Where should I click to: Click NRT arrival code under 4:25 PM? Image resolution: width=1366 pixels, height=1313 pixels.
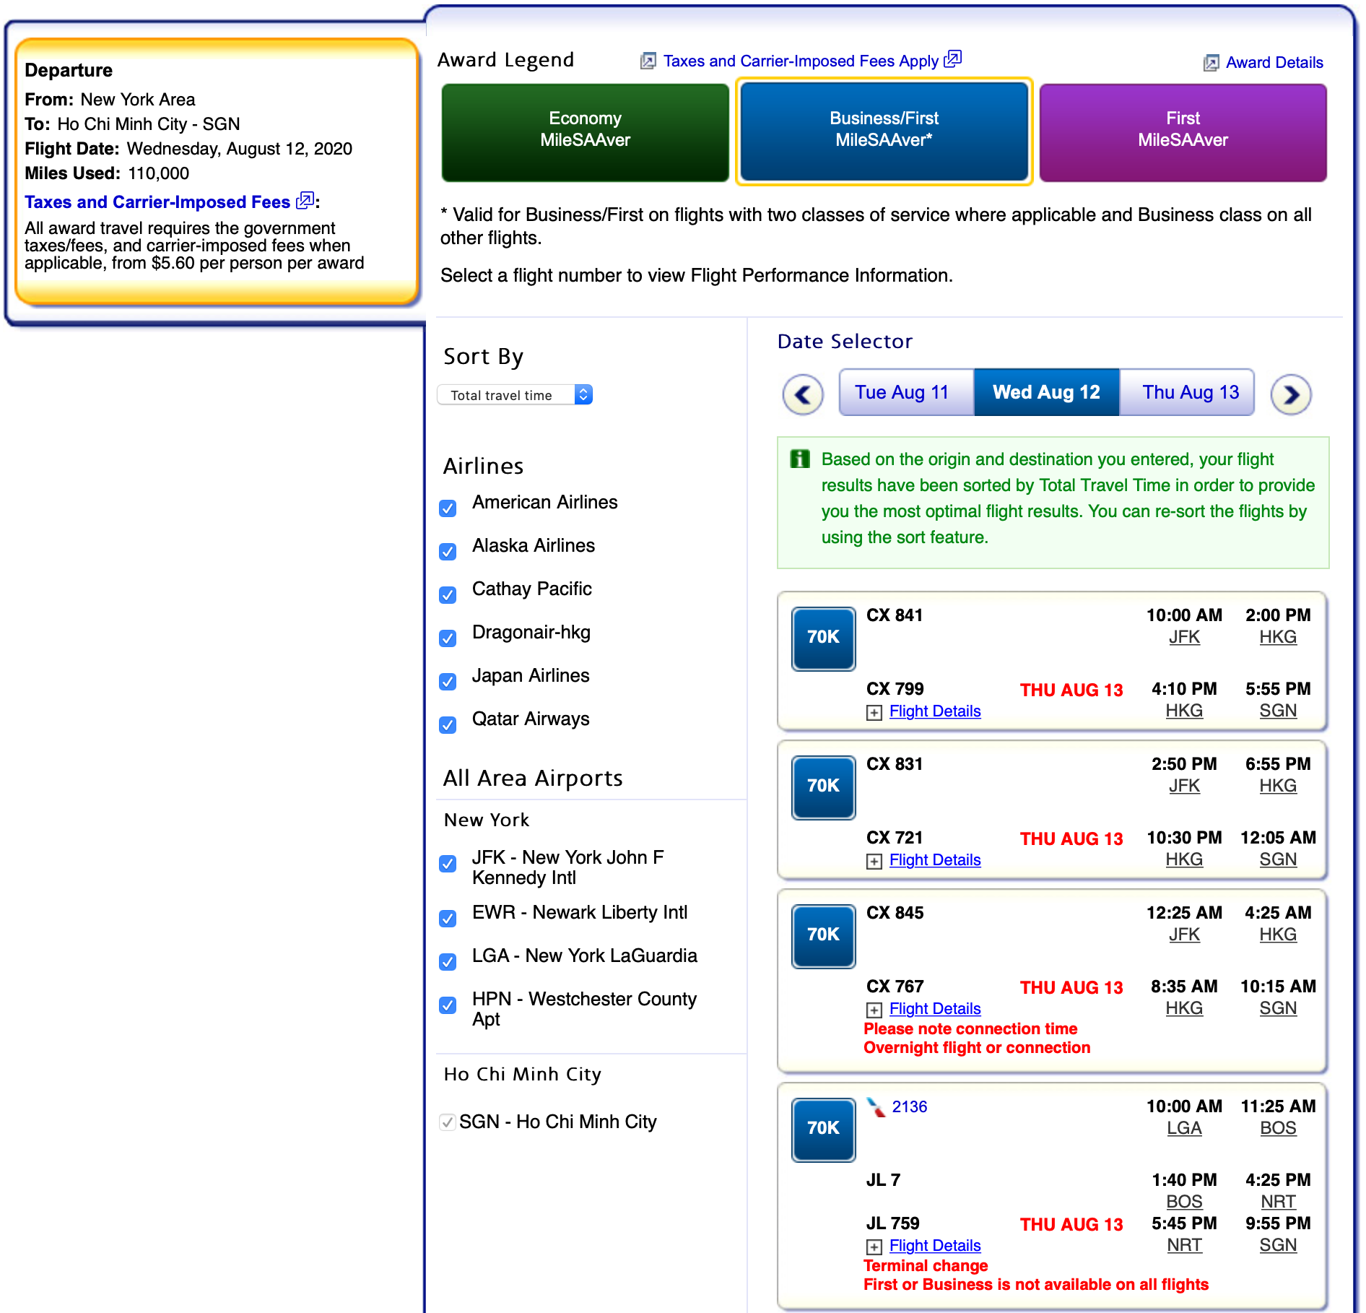pyautogui.click(x=1278, y=1202)
